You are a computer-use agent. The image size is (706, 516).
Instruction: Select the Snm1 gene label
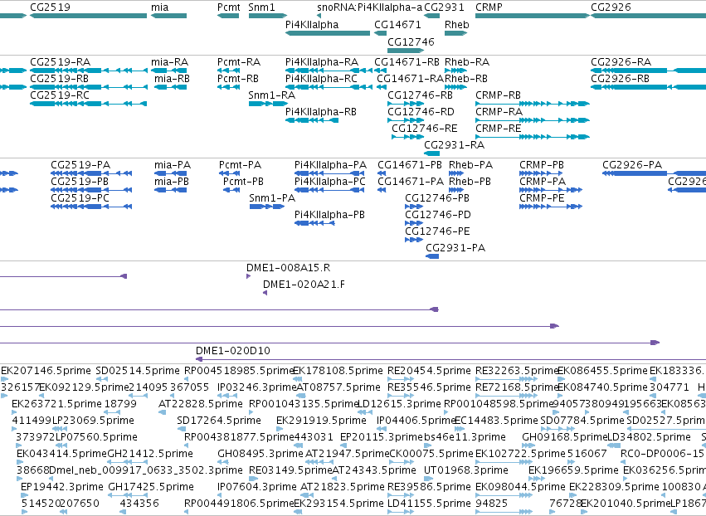[x=261, y=7]
